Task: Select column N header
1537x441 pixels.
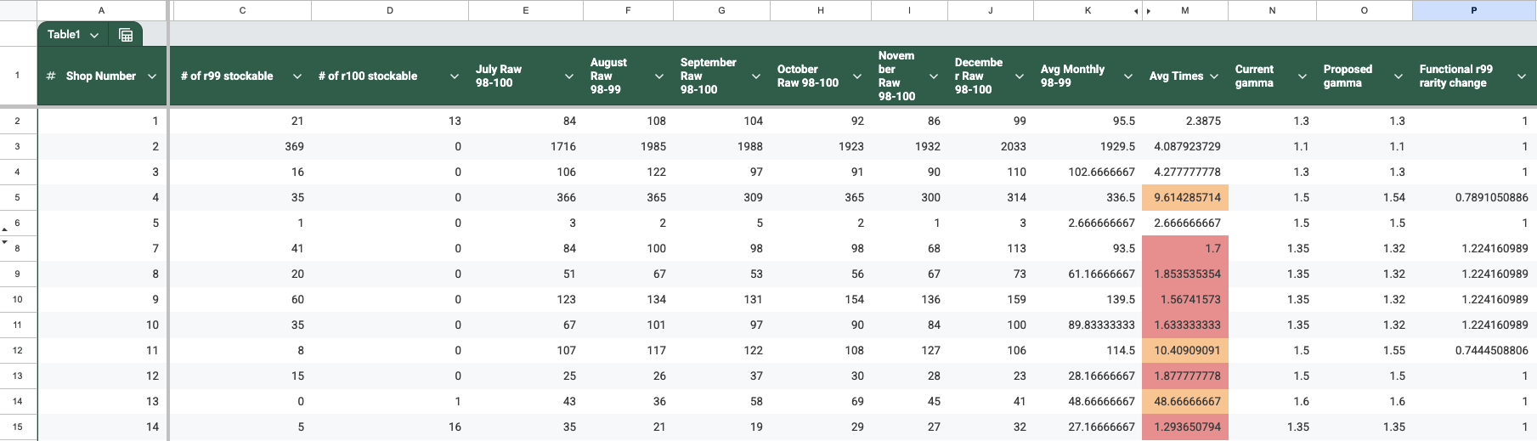Action: pyautogui.click(x=1272, y=10)
